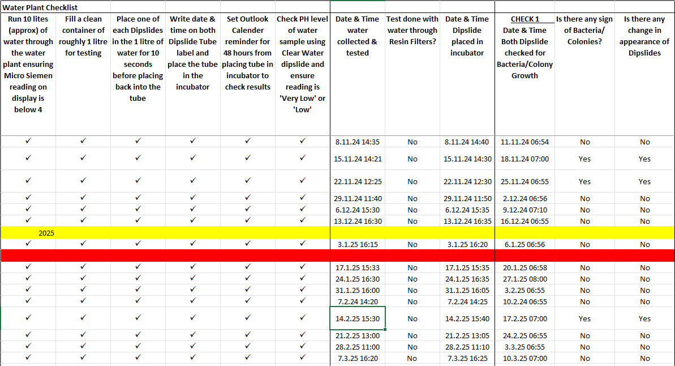Click the "Is there any sign of Bacteria/Colonies?" header
675x366 pixels.
[x=584, y=30]
